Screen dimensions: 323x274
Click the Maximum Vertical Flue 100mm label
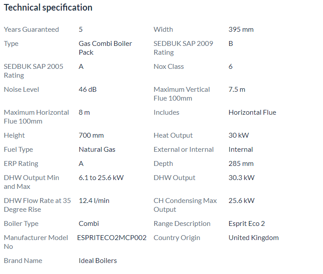(182, 94)
